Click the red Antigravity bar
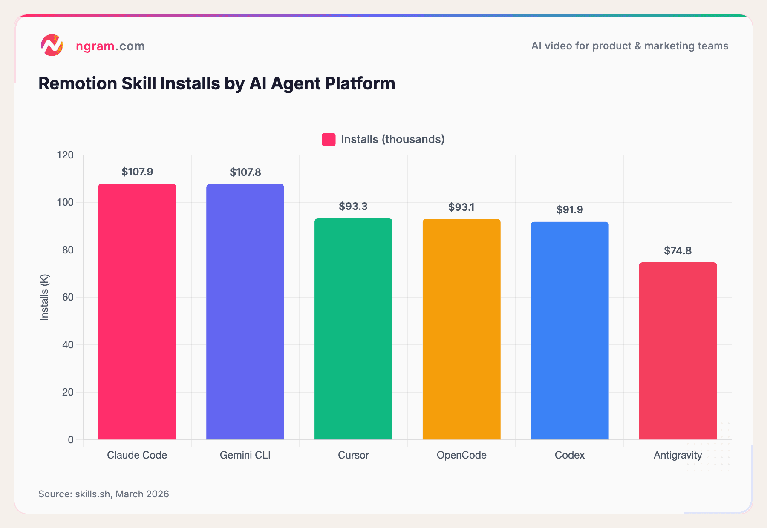 pyautogui.click(x=678, y=351)
